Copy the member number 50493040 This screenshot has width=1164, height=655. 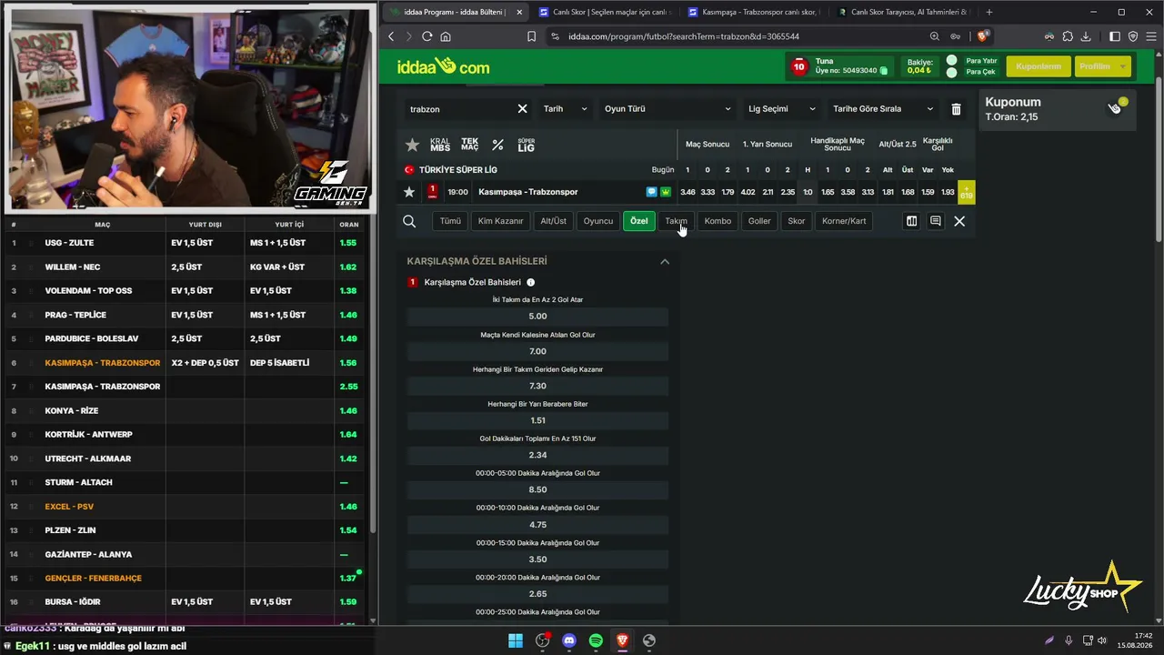pyautogui.click(x=884, y=71)
